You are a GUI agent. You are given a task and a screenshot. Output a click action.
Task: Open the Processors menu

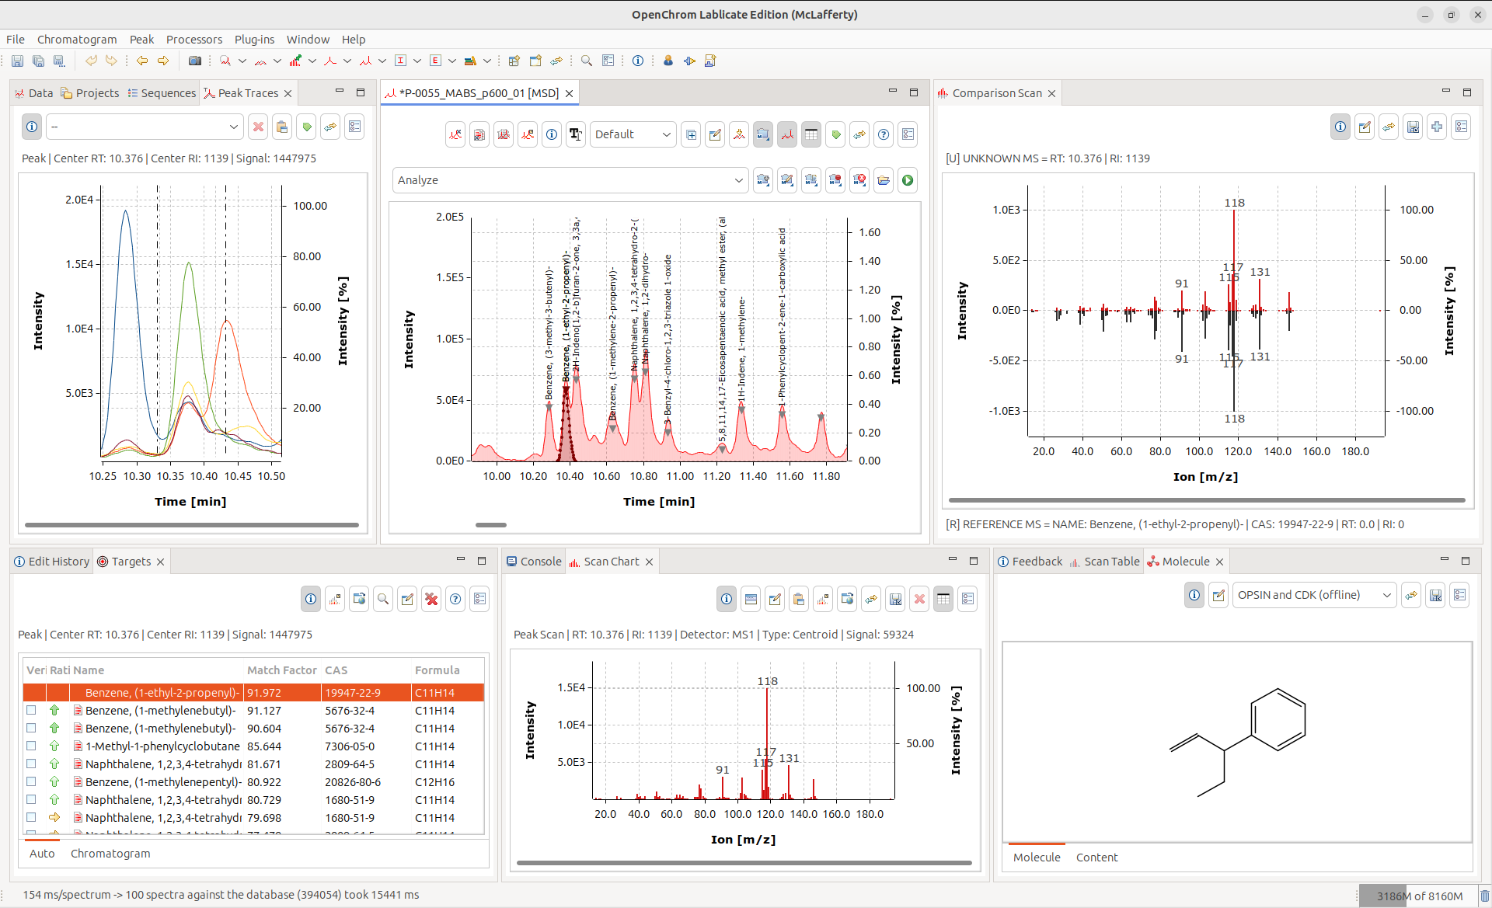click(x=193, y=40)
